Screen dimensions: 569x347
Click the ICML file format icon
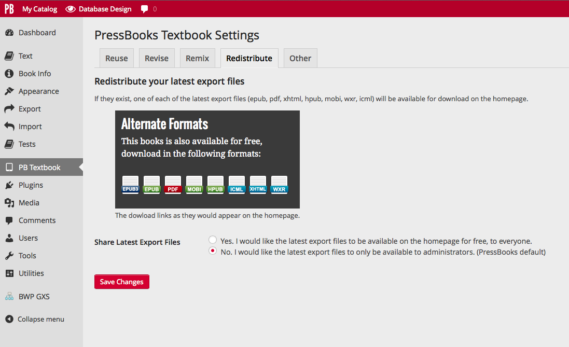pyautogui.click(x=237, y=185)
